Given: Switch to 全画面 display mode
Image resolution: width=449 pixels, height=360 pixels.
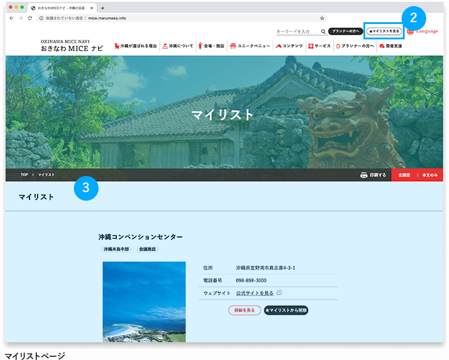Looking at the screenshot, I should pyautogui.click(x=404, y=175).
